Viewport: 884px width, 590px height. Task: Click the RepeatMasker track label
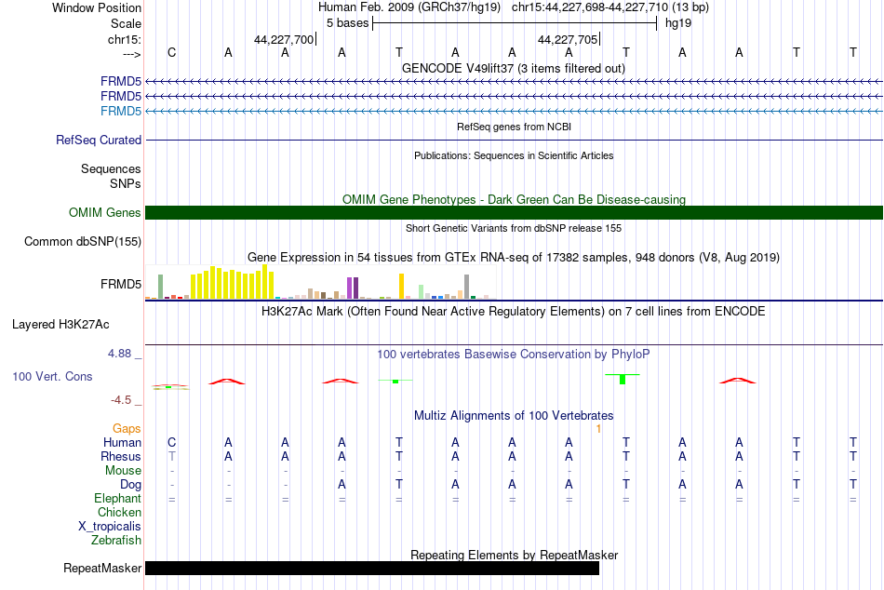coord(102,568)
